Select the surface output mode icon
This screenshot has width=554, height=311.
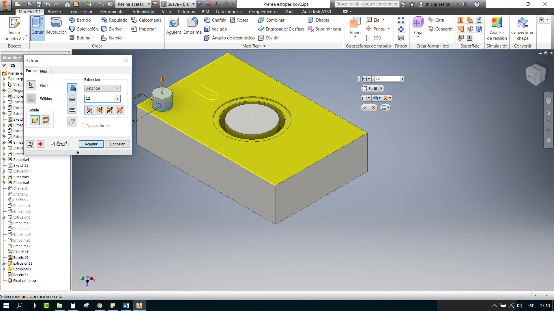coord(45,120)
